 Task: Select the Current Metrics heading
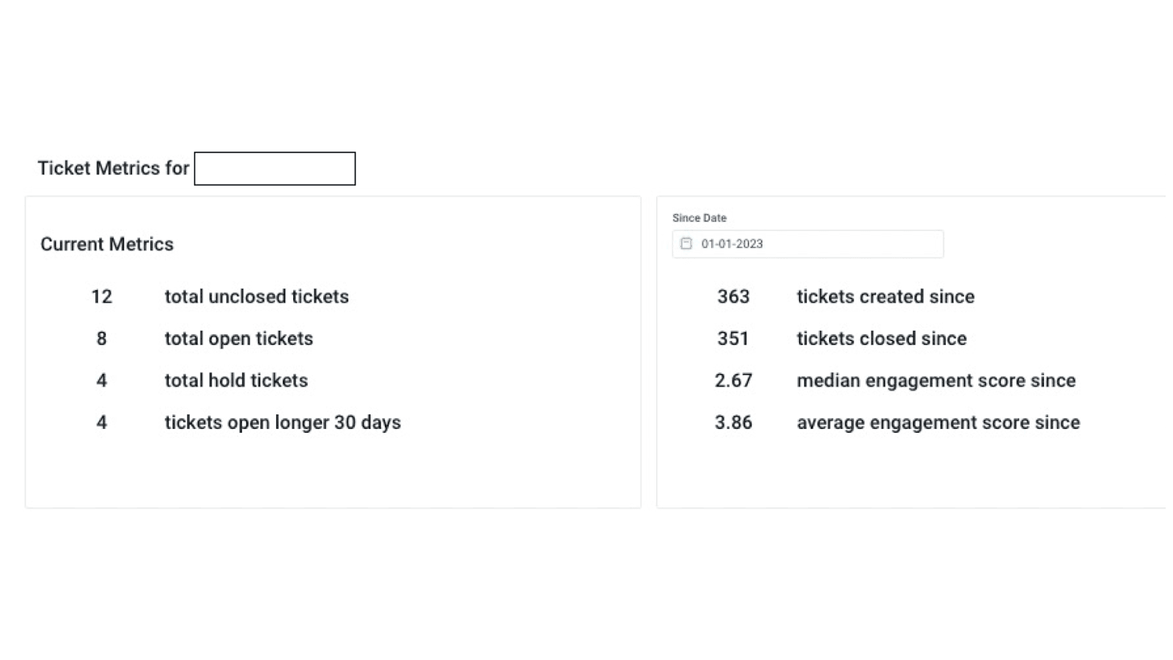tap(107, 244)
